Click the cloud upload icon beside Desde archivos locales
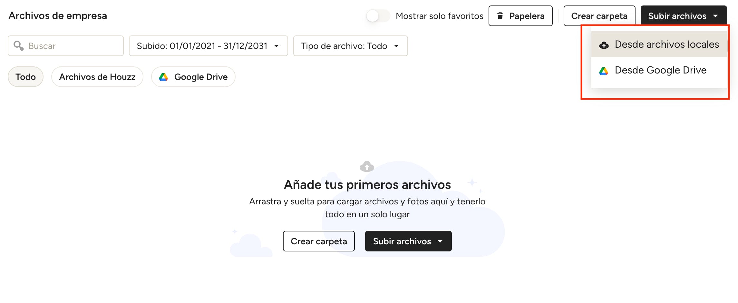This screenshot has width=738, height=303. point(604,45)
